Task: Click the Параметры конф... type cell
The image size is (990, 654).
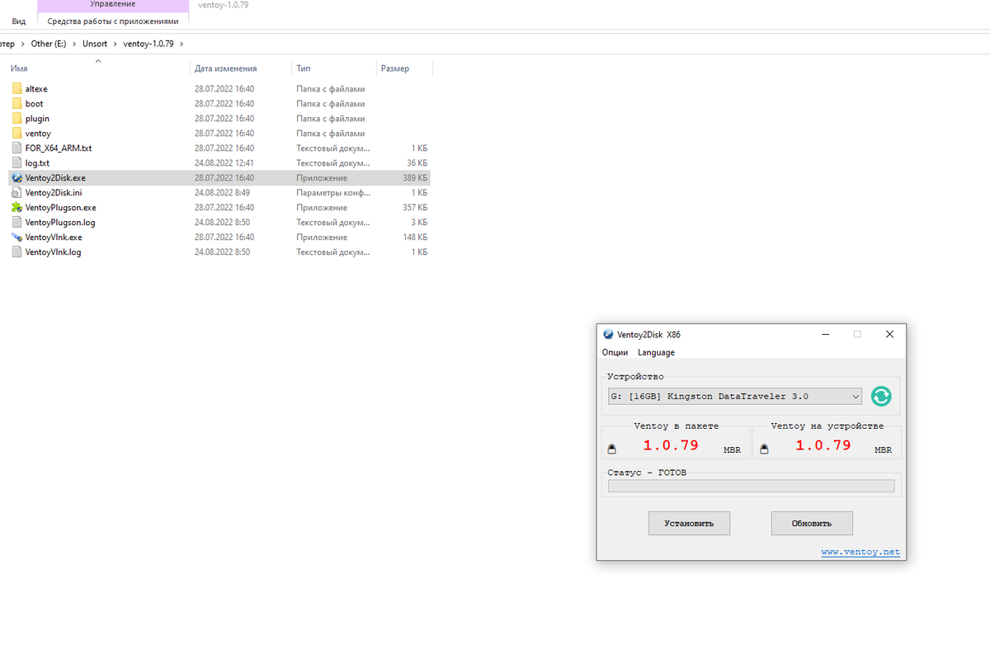Action: click(x=332, y=193)
